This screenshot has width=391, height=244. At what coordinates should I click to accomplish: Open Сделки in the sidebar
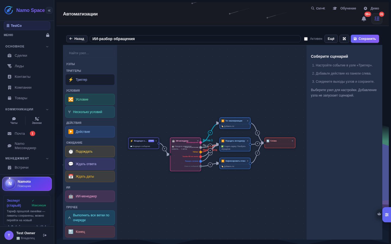(x=27, y=55)
